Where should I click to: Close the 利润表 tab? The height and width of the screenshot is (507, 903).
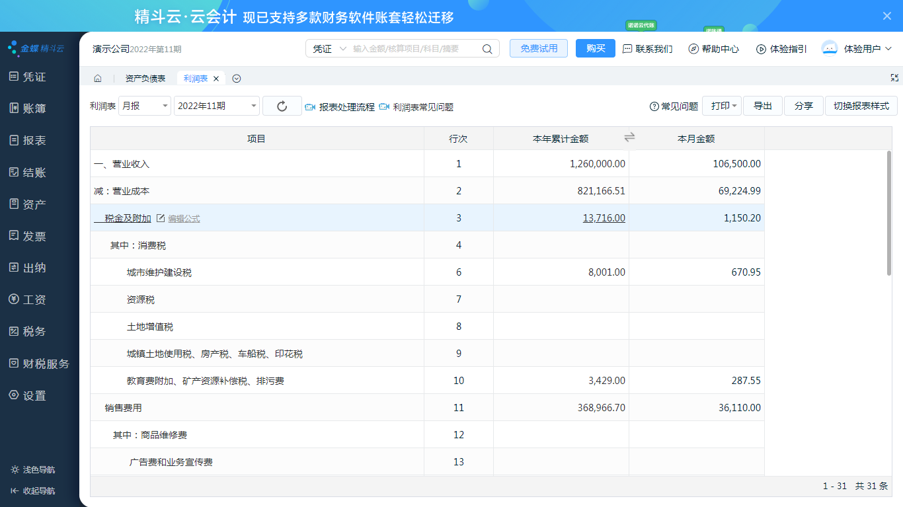216,79
